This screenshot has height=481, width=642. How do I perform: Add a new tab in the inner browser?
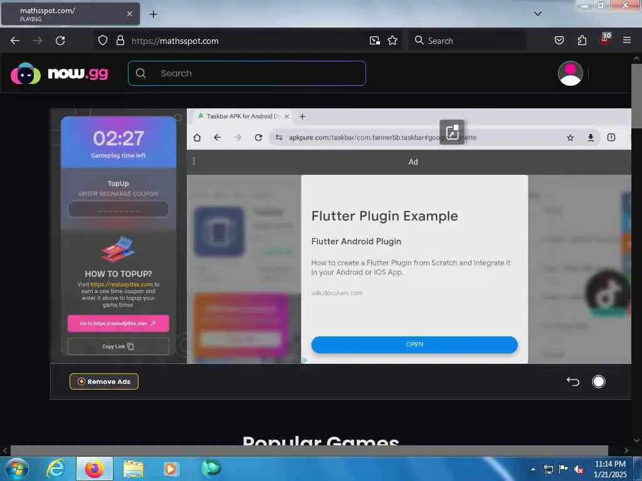point(303,116)
